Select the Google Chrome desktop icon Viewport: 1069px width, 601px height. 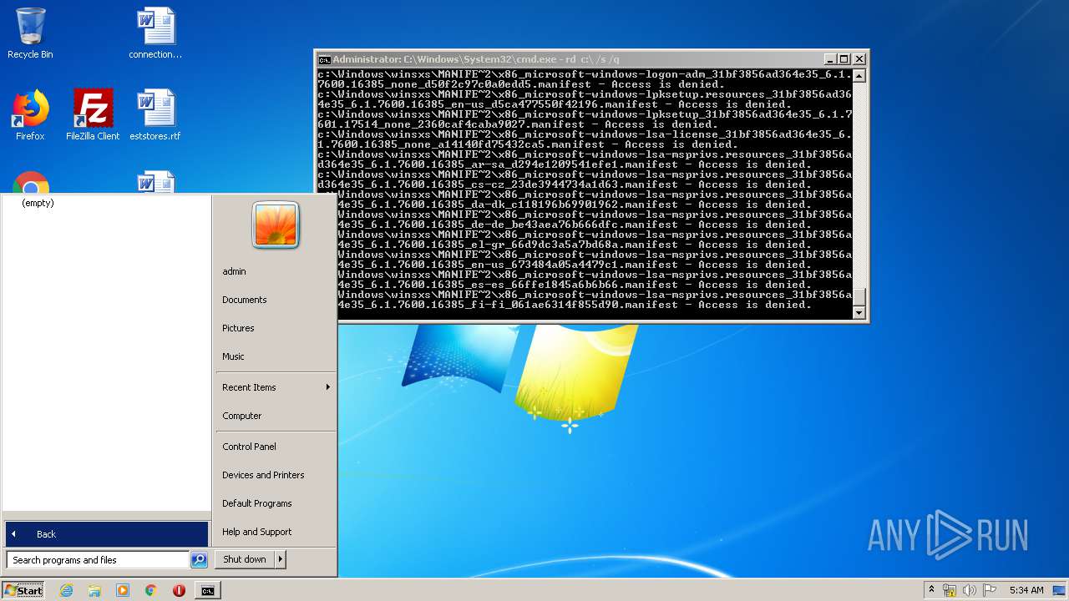[30, 183]
